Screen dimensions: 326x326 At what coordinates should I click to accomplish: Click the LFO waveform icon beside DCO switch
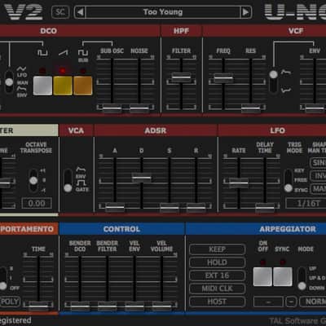[21, 68]
